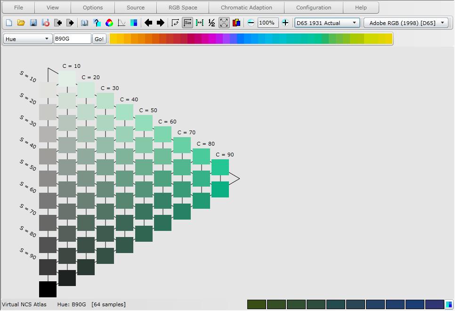Open the Help menu
The width and height of the screenshot is (455, 311).
pos(361,8)
